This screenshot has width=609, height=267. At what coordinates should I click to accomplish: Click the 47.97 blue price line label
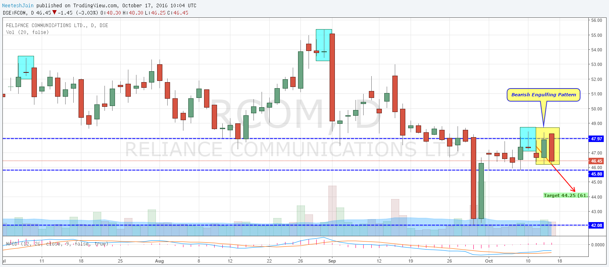pos(597,139)
